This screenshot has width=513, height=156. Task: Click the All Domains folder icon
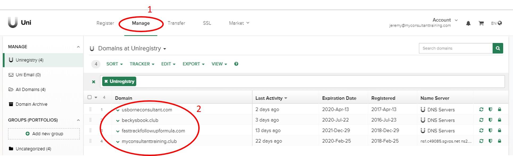[x=11, y=89]
